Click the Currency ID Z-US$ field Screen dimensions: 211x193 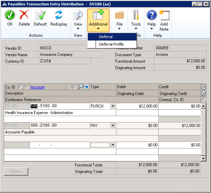65,61
